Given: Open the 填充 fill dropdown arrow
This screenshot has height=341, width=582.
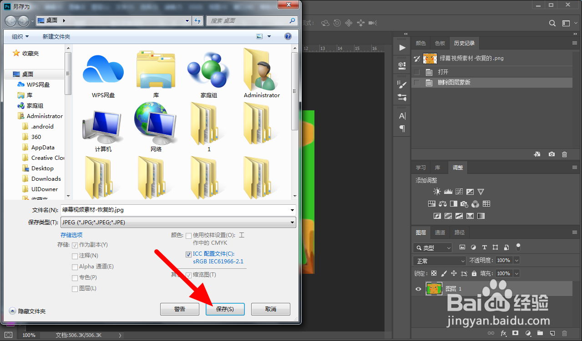Looking at the screenshot, I should click(516, 273).
